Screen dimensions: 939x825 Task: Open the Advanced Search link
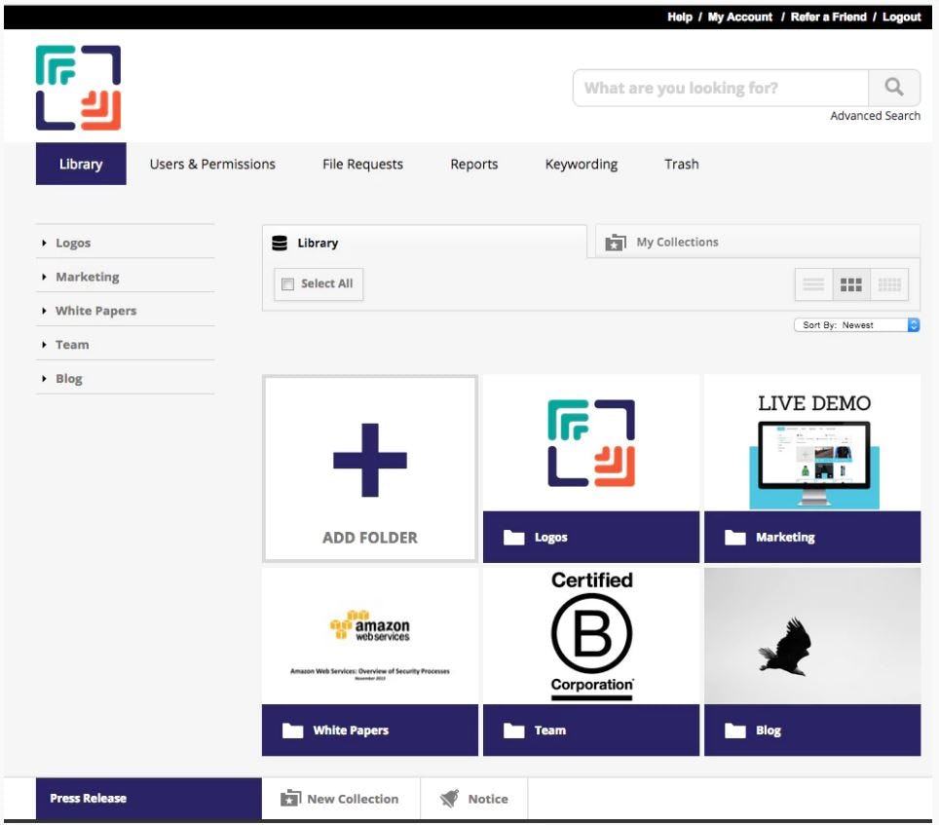[875, 115]
